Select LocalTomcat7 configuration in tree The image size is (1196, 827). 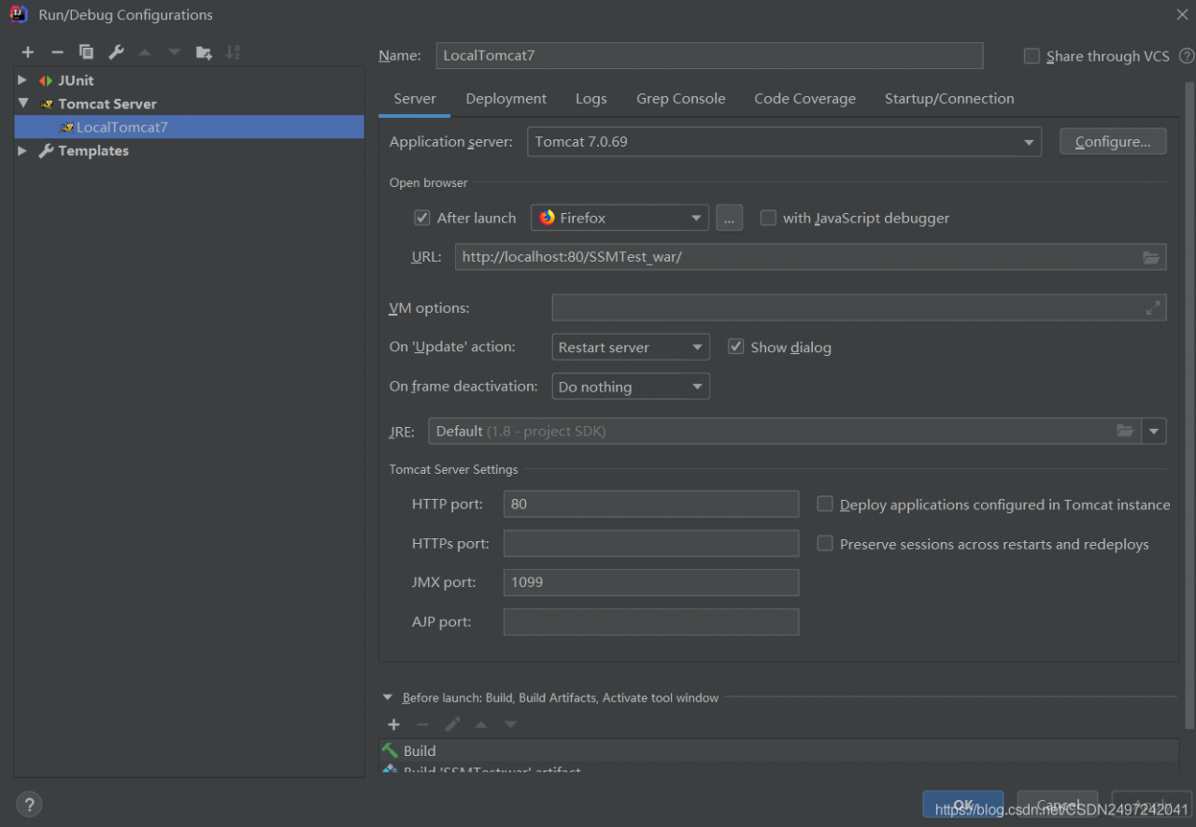pyautogui.click(x=190, y=127)
